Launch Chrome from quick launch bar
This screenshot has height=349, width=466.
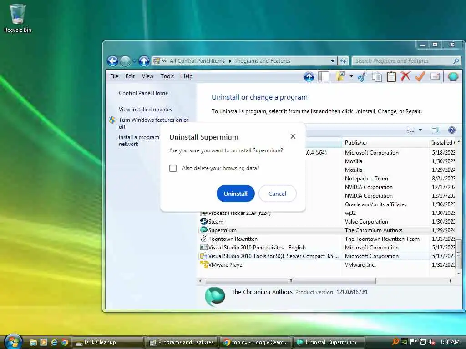click(65, 342)
